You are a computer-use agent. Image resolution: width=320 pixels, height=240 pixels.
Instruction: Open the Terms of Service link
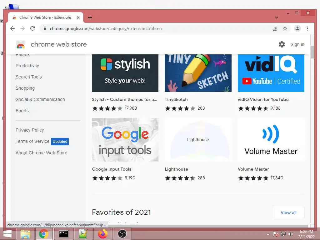(x=32, y=141)
